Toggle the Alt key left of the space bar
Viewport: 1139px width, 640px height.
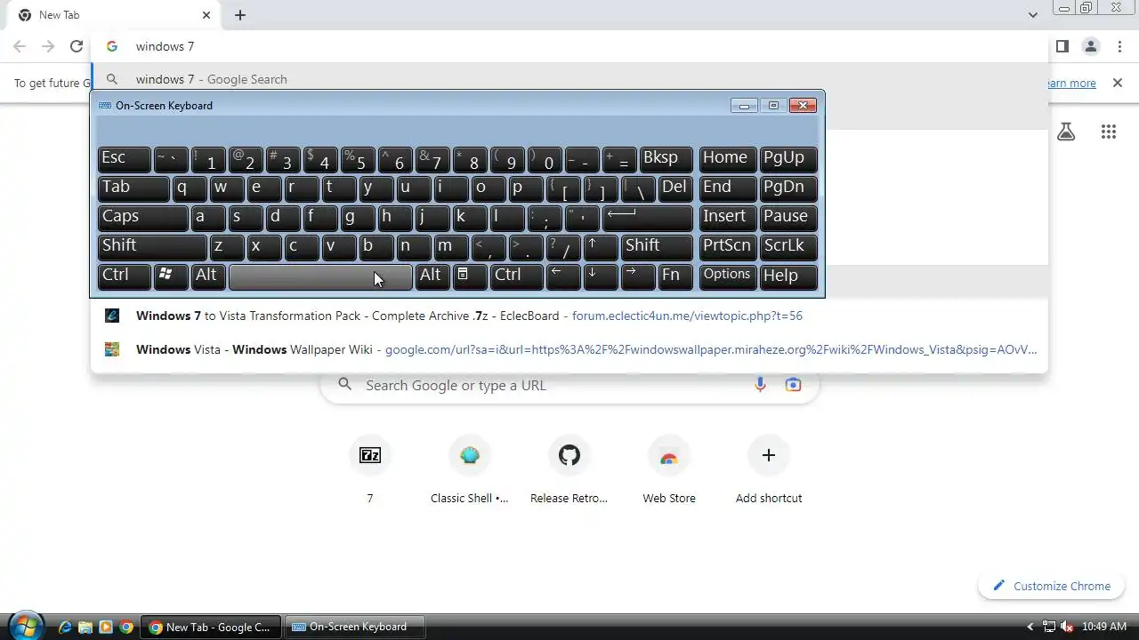[208, 276]
